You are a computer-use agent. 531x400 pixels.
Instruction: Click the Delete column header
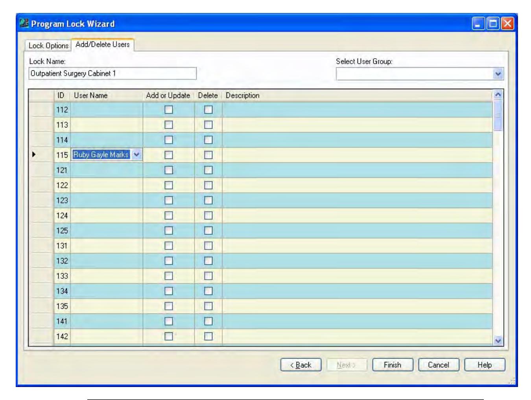click(x=208, y=96)
